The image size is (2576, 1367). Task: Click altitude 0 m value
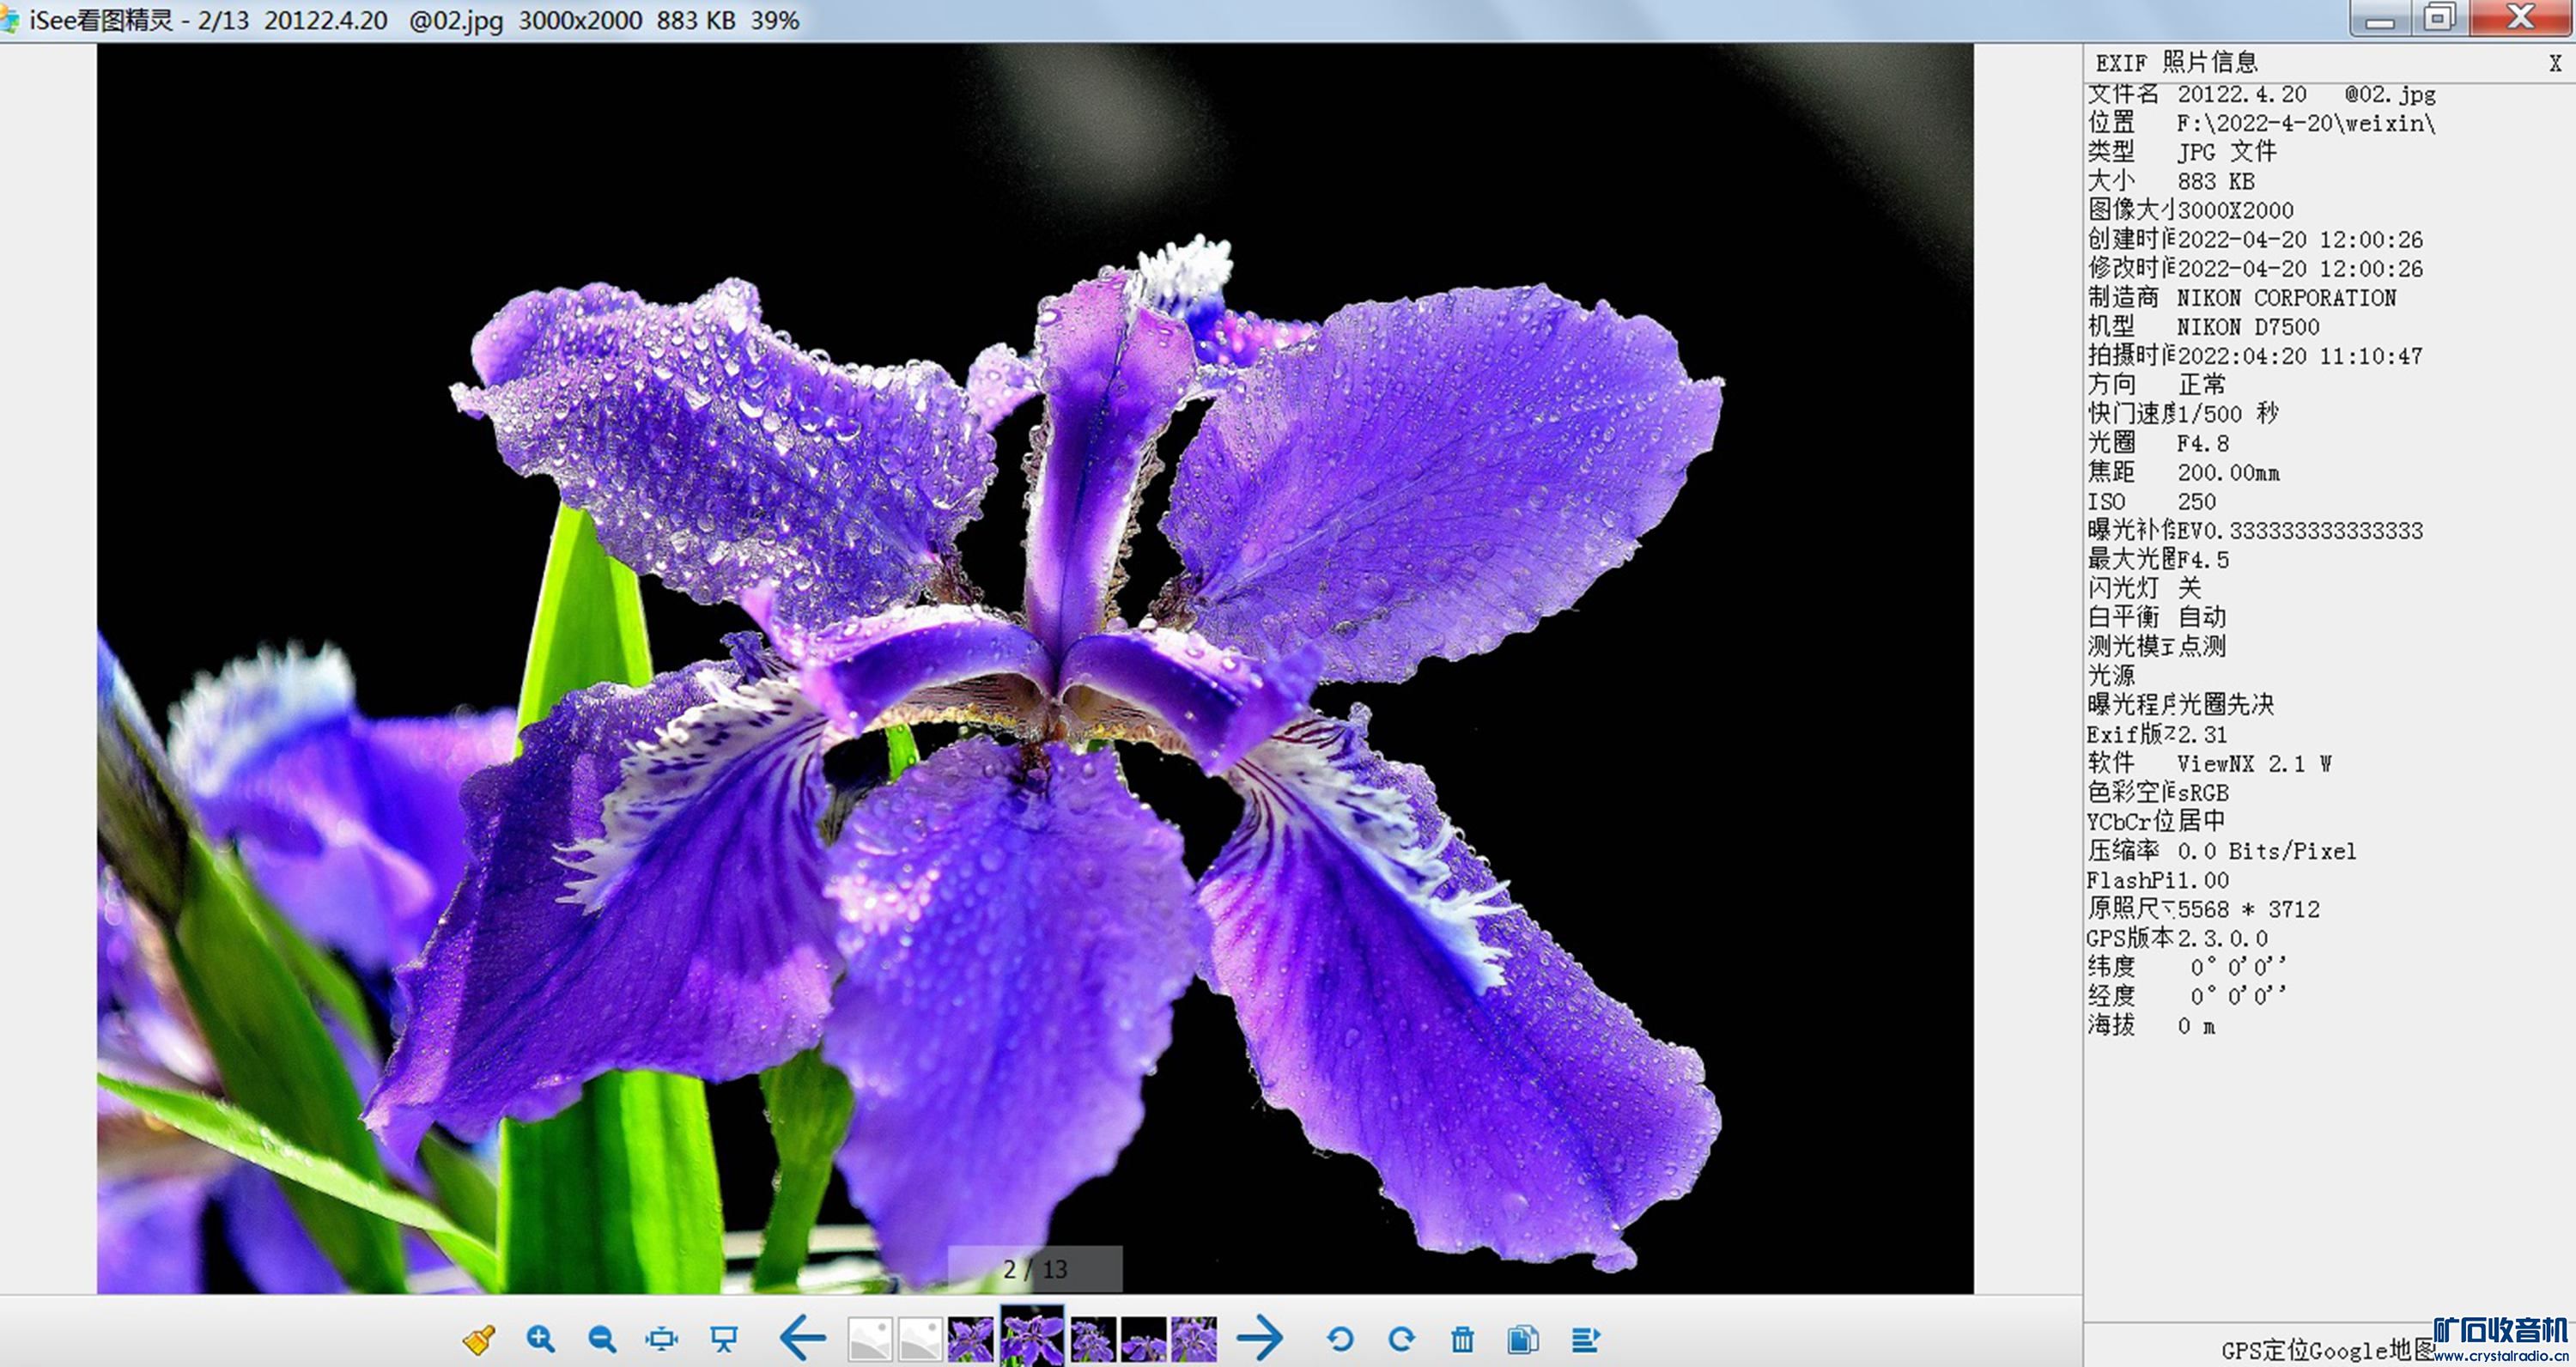click(2197, 1026)
